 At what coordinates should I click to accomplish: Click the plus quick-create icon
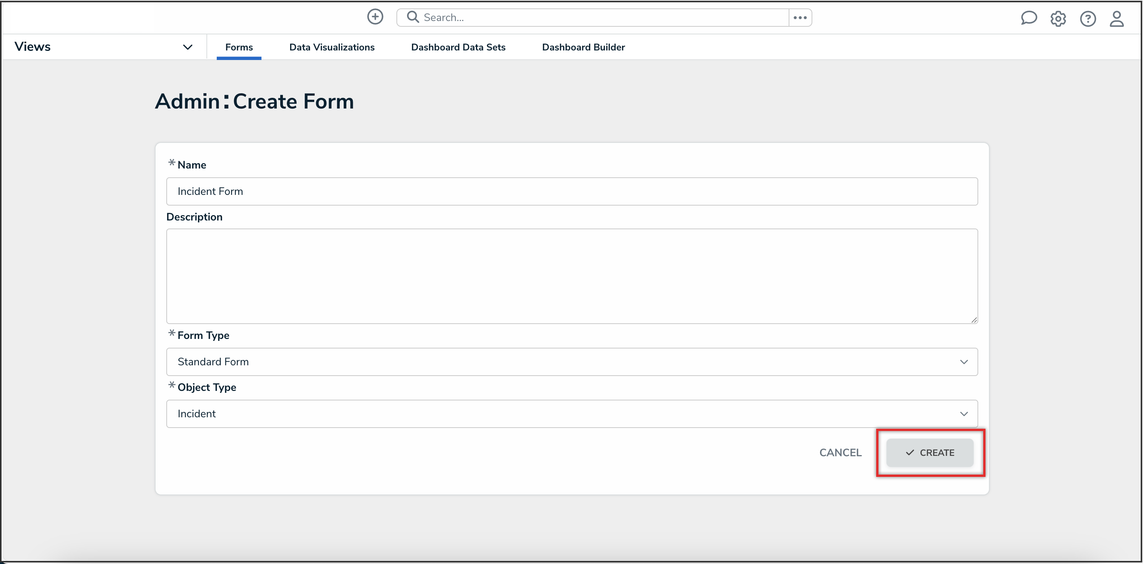tap(375, 17)
